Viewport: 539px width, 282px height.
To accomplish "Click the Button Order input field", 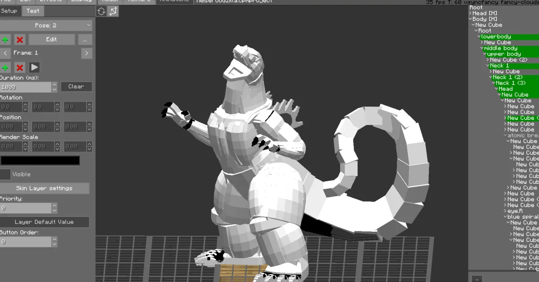I will tap(26, 242).
